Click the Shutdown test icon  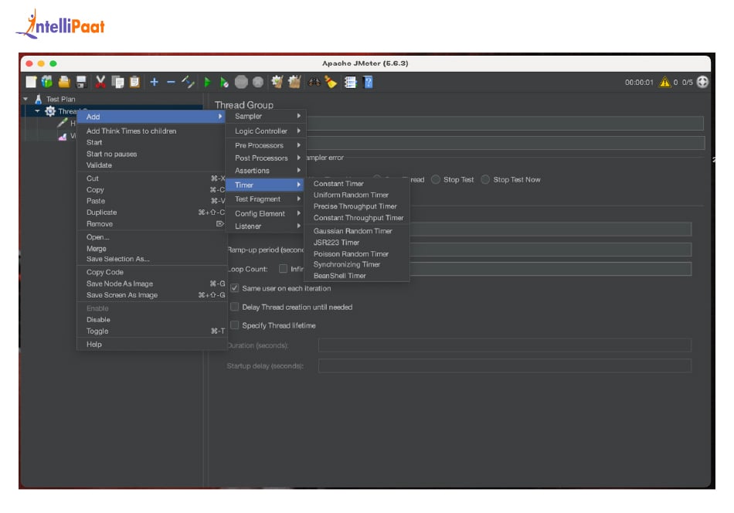258,83
